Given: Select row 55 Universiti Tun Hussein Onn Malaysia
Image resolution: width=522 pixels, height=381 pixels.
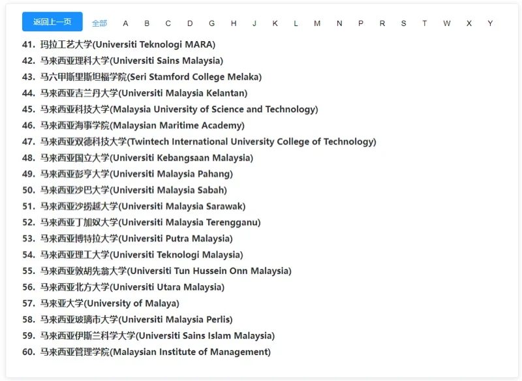Looking at the screenshot, I should [157, 271].
